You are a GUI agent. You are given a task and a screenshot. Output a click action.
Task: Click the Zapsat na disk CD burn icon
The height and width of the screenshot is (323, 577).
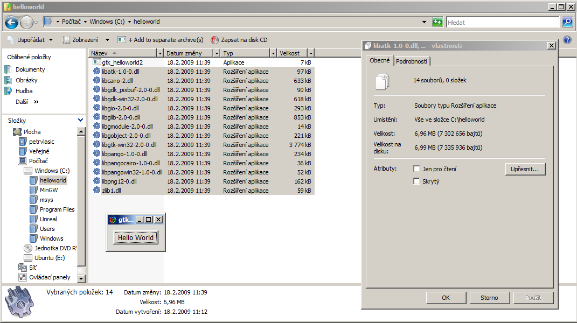click(x=214, y=40)
